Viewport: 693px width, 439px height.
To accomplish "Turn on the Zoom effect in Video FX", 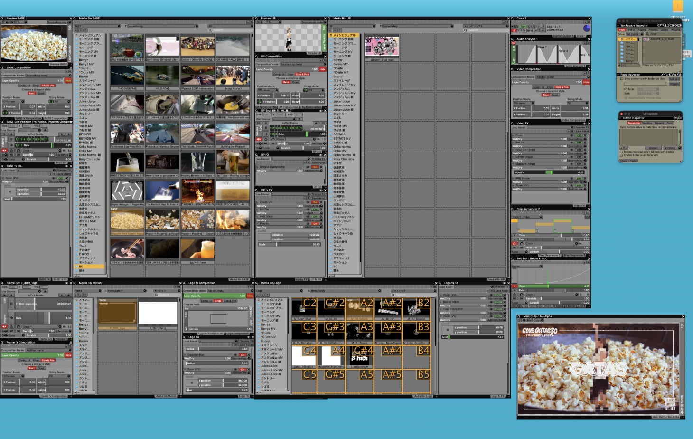I will (579, 135).
